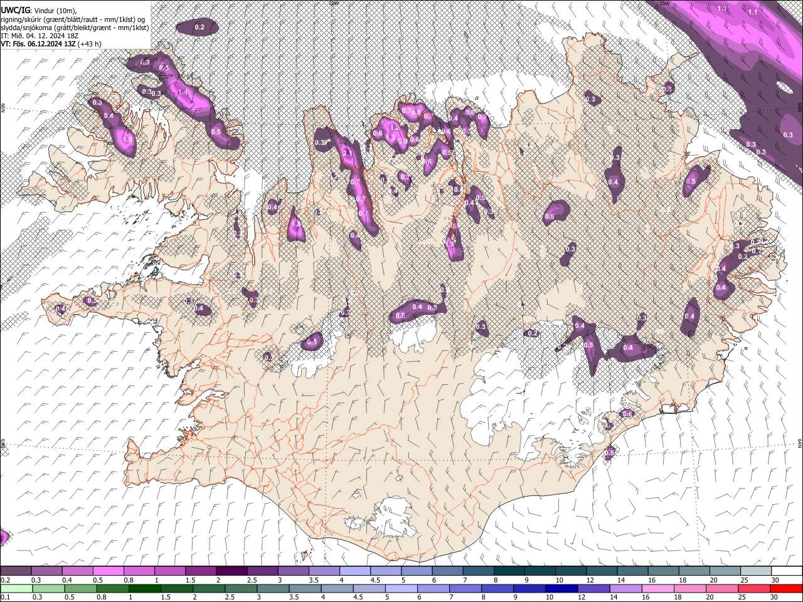Click the slate blue swatch at 6 in upper legend
803x602 pixels.
[x=447, y=571]
